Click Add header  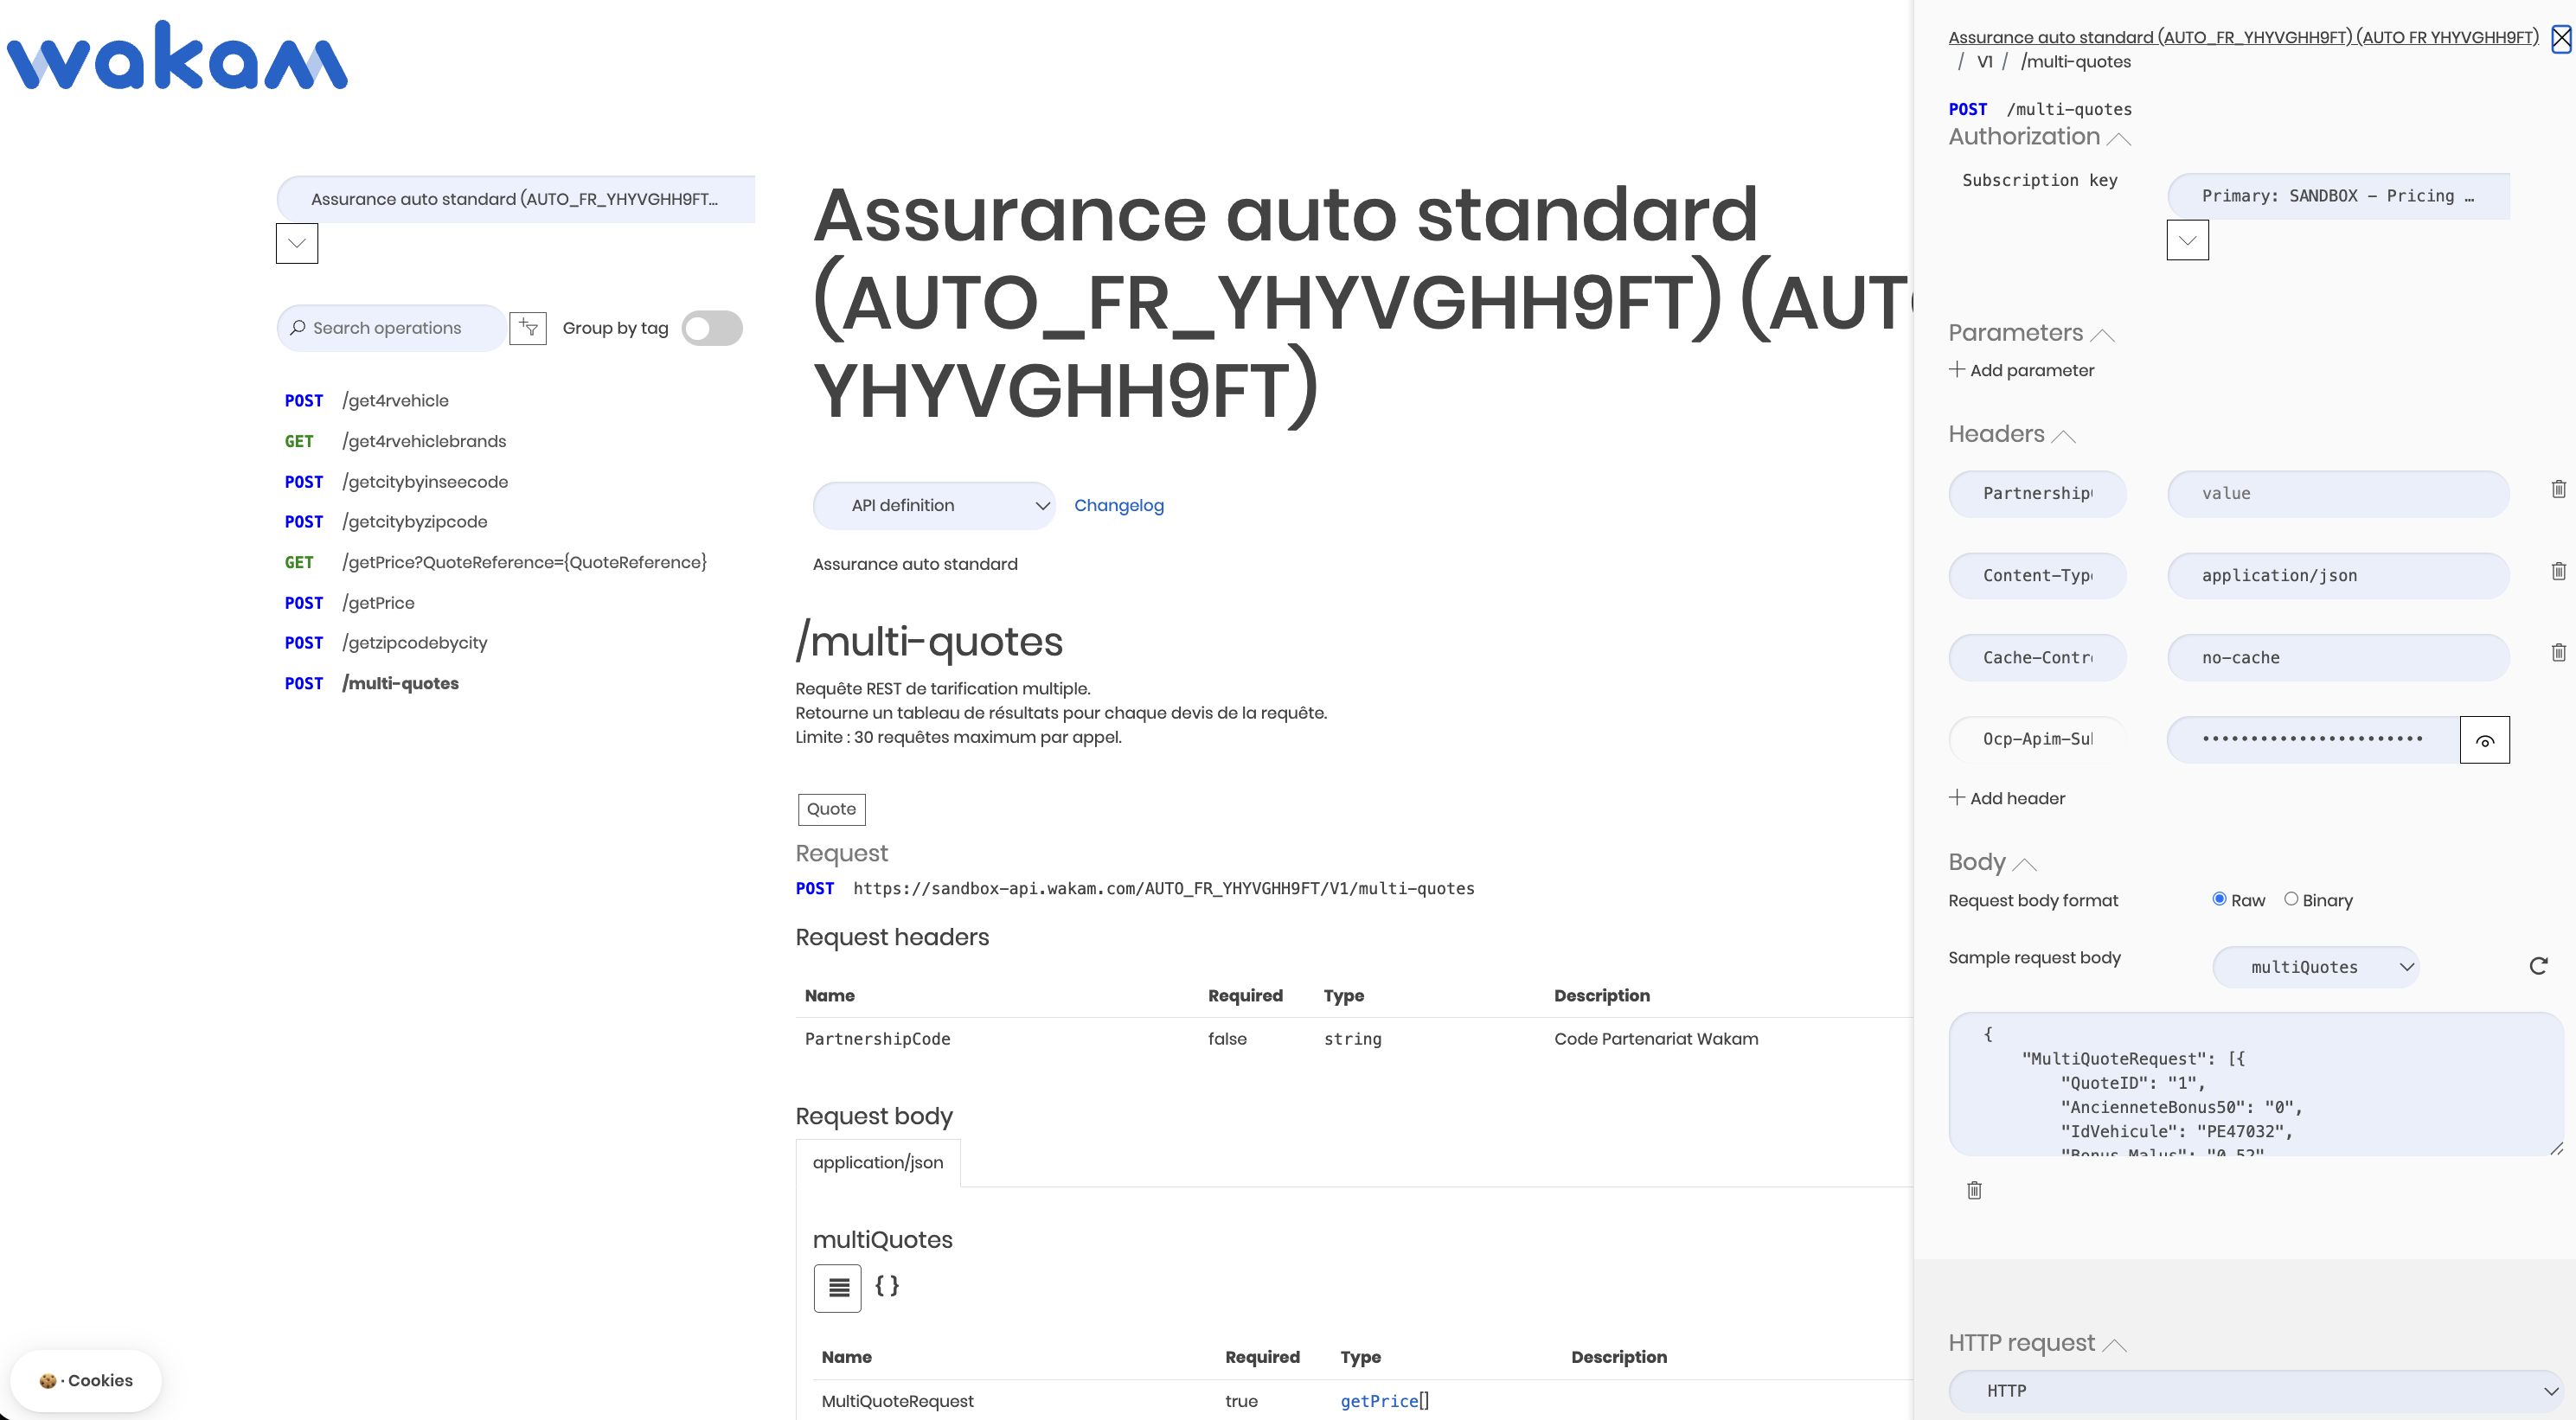[x=2006, y=798]
